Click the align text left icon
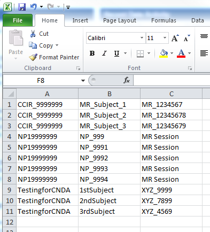 click(204, 53)
